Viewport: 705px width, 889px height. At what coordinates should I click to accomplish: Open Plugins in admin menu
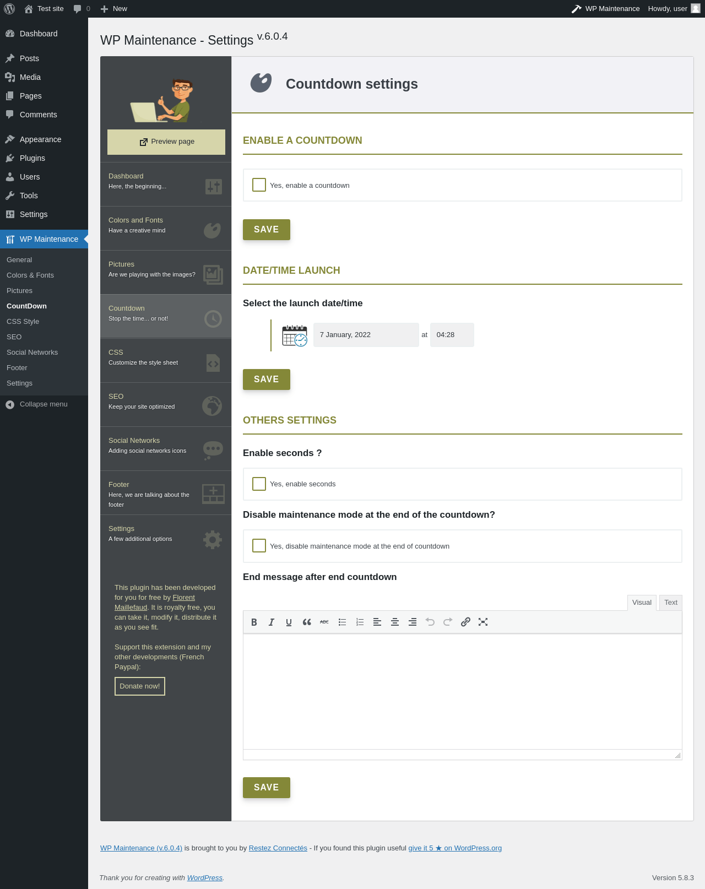pyautogui.click(x=44, y=158)
